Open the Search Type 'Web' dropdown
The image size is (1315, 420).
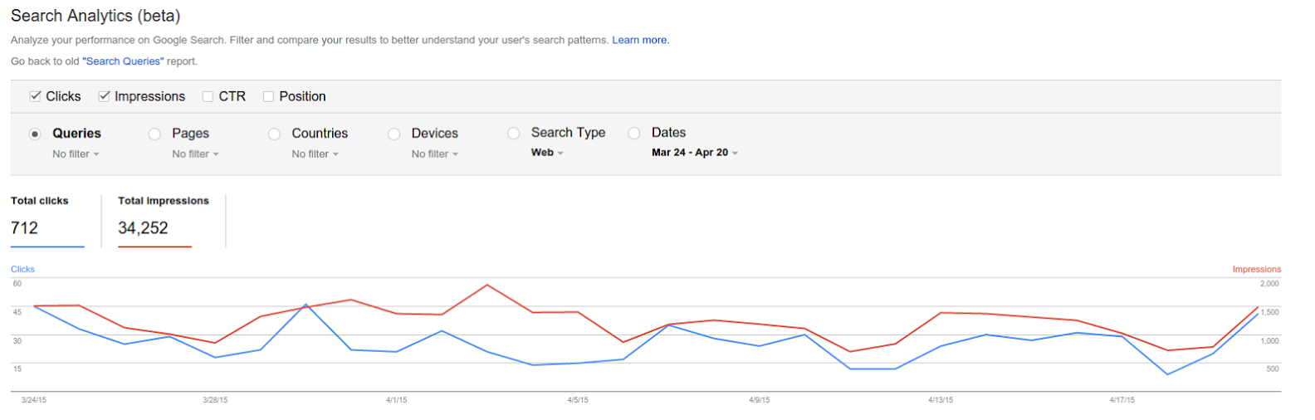coord(547,153)
